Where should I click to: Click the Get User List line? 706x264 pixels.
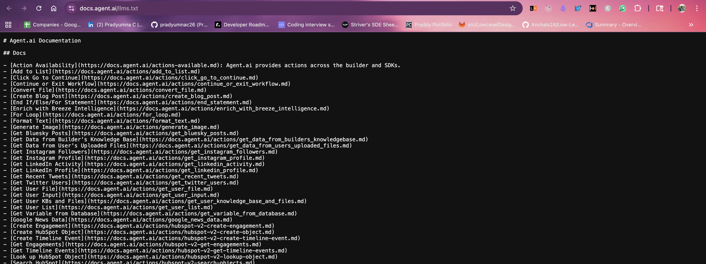(x=108, y=208)
